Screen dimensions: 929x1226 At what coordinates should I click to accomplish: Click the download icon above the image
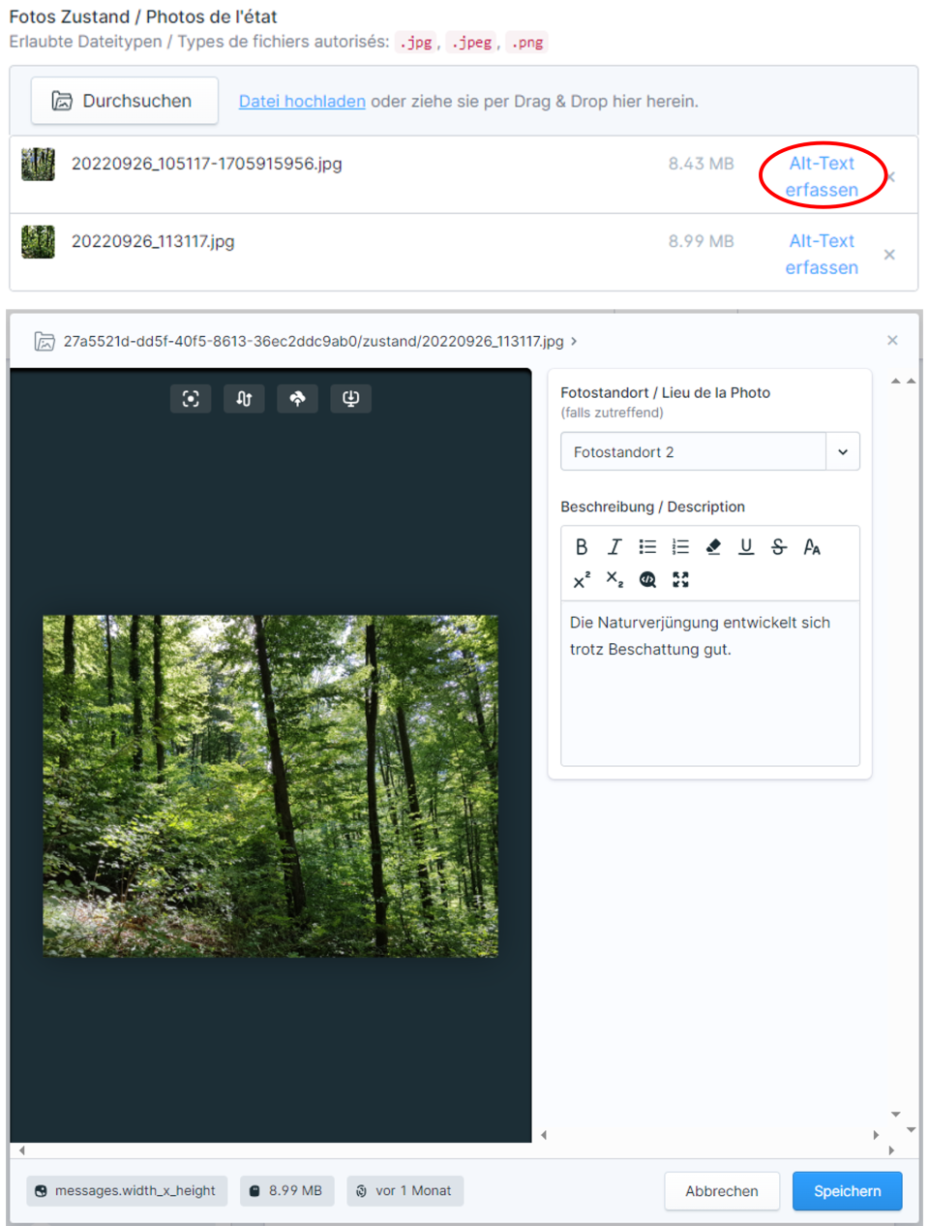click(x=350, y=399)
